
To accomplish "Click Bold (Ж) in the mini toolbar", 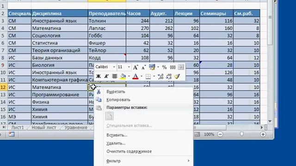I will tap(99, 76).
